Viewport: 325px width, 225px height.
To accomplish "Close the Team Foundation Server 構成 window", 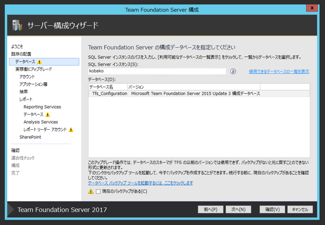I will (312, 8).
